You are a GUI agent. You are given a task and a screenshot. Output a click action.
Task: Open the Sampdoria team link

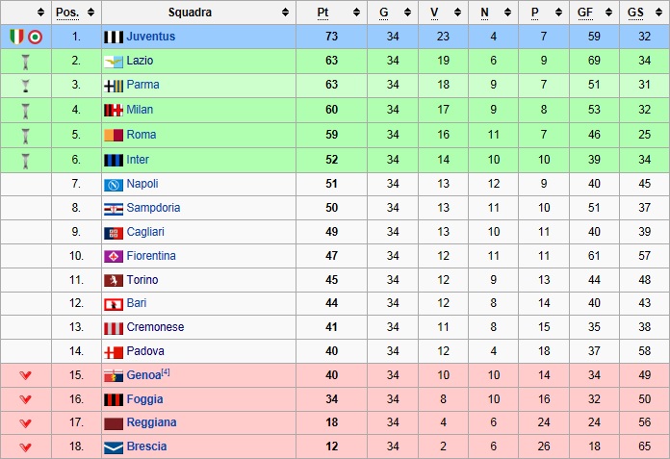coord(153,208)
